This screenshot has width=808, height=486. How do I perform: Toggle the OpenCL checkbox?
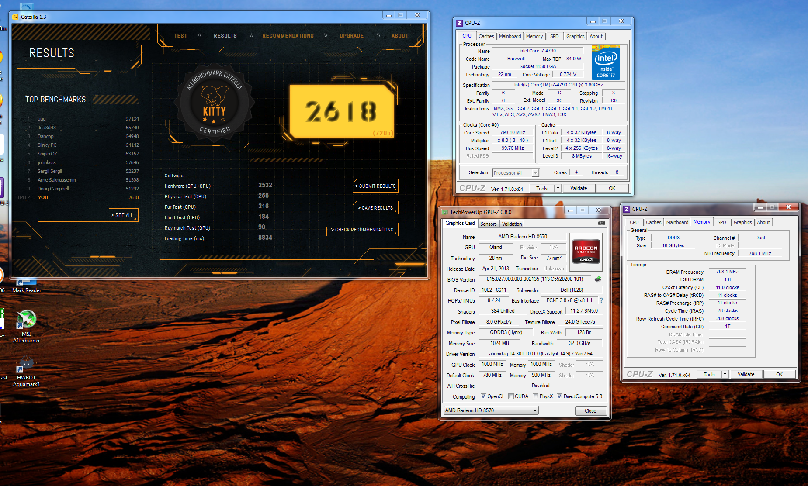(483, 396)
